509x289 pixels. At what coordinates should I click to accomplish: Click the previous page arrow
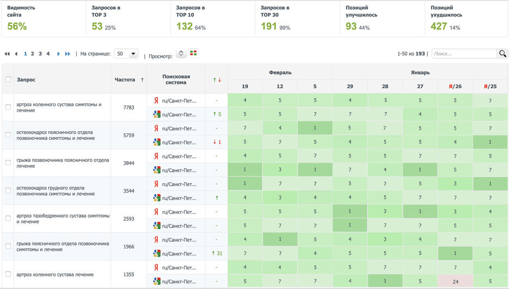[16, 54]
